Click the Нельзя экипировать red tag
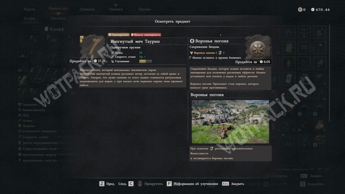Screen dimensions: 345x194 coord(146,34)
